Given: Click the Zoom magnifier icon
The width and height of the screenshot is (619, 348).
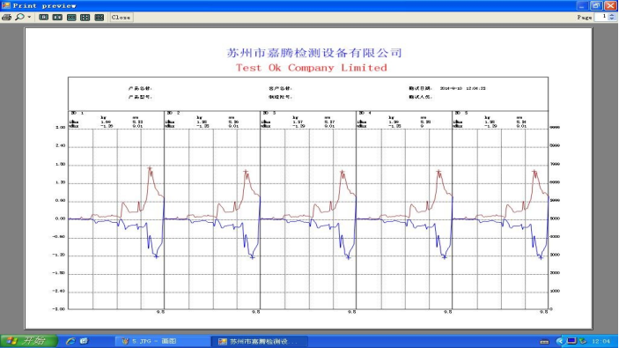Looking at the screenshot, I should 19,17.
